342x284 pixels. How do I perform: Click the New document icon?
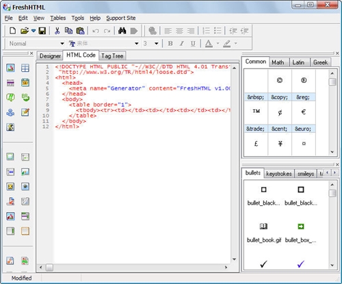coord(12,31)
